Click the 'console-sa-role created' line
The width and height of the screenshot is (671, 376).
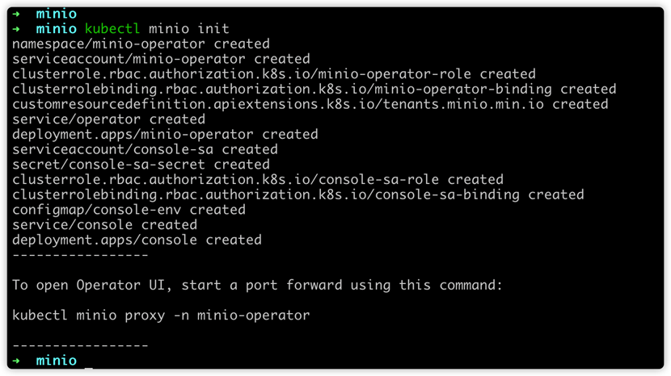click(x=258, y=179)
